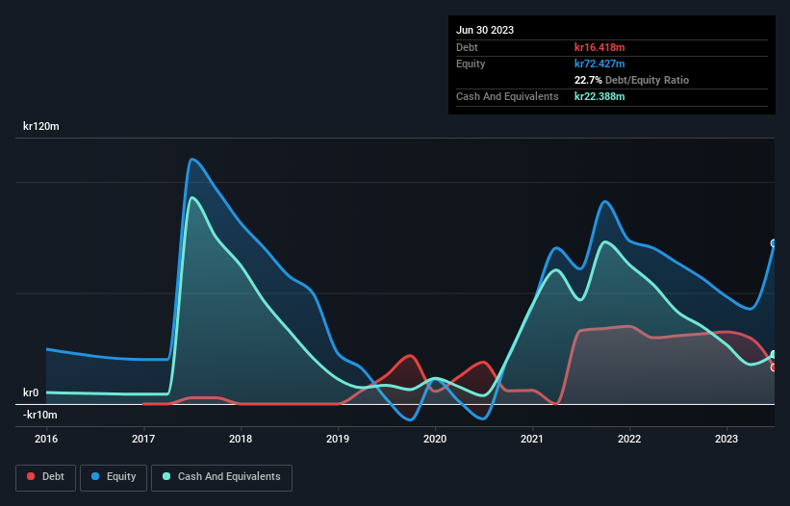Image resolution: width=790 pixels, height=506 pixels.
Task: Click the Jun 30 2023 tooltip date
Action: point(485,30)
